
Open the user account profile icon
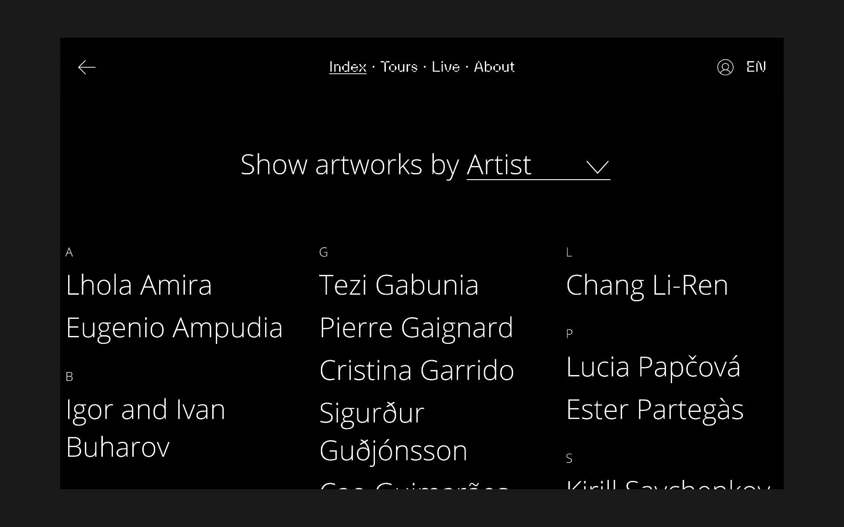[725, 67]
